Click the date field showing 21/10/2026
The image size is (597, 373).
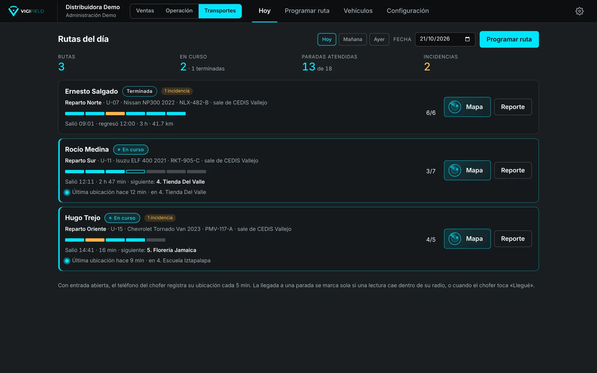tap(445, 39)
